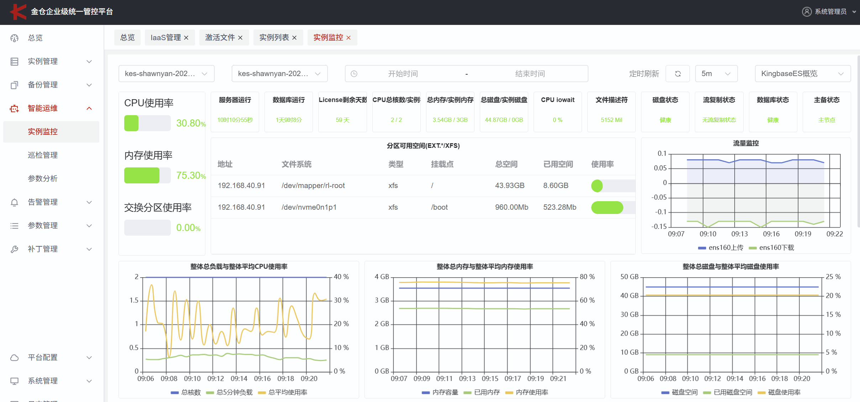The height and width of the screenshot is (402, 860).
Task: Click the 补丁管理 wrench icon
Action: click(14, 249)
